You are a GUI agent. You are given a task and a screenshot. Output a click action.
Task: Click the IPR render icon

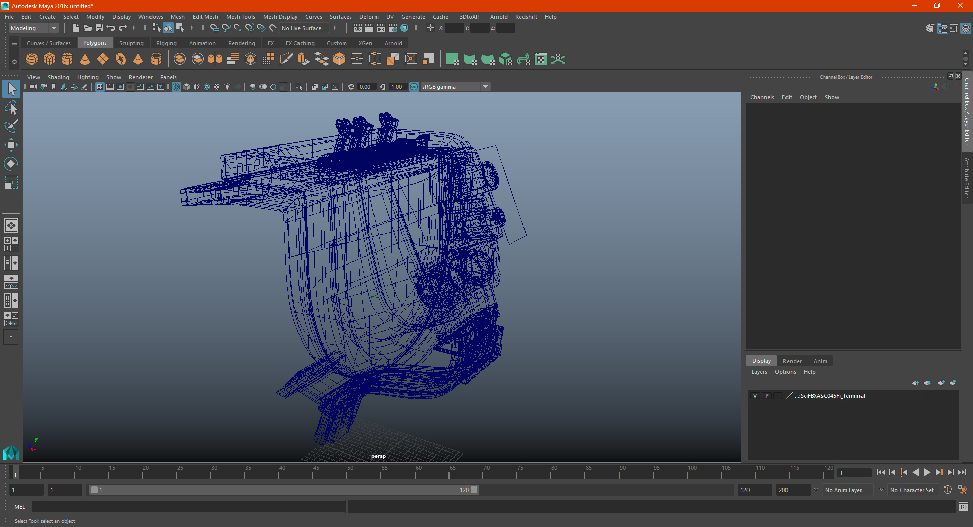point(381,28)
